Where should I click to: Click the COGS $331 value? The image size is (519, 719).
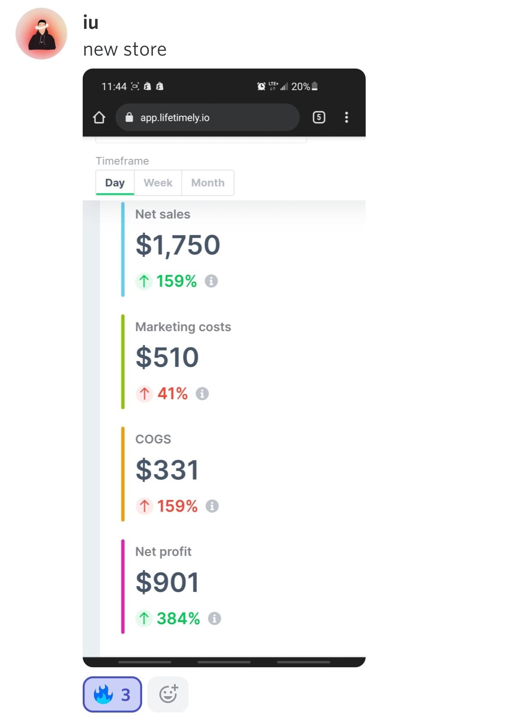(x=167, y=470)
